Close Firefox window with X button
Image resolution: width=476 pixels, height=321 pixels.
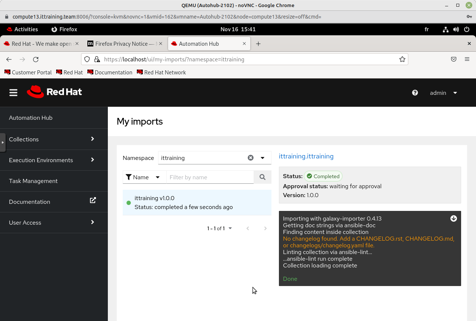(x=469, y=44)
